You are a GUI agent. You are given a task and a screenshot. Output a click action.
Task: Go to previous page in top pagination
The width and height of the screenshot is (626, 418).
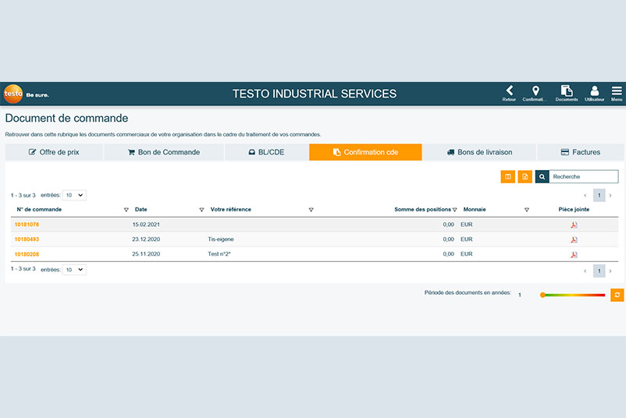[585, 195]
